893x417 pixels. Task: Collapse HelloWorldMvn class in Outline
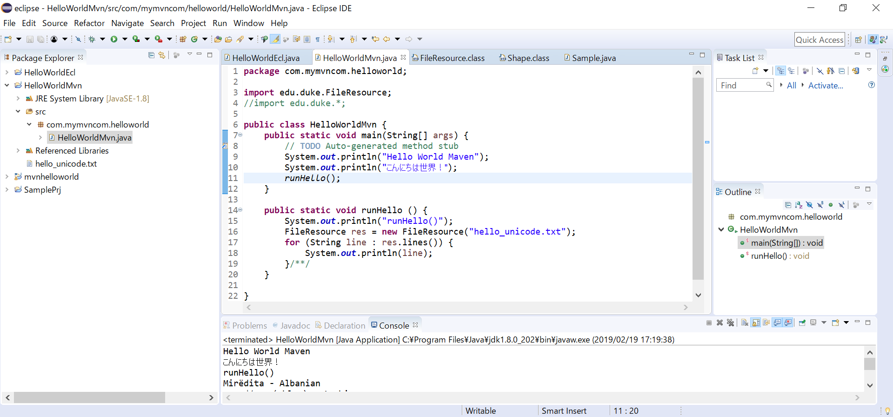721,229
